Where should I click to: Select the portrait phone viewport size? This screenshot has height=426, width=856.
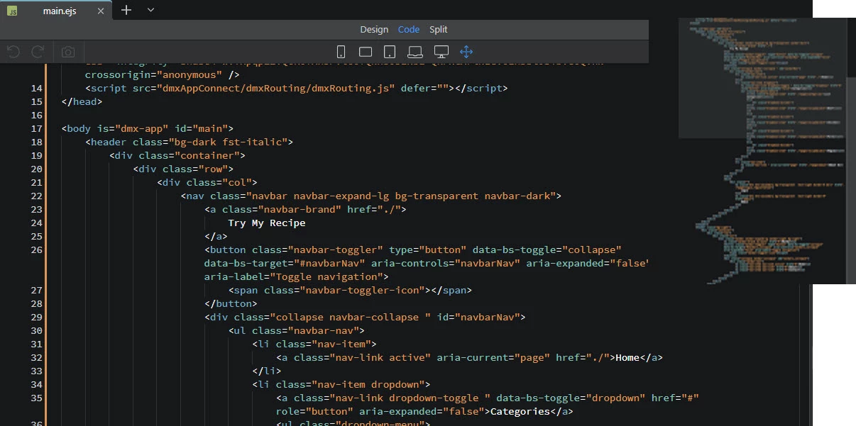(341, 52)
